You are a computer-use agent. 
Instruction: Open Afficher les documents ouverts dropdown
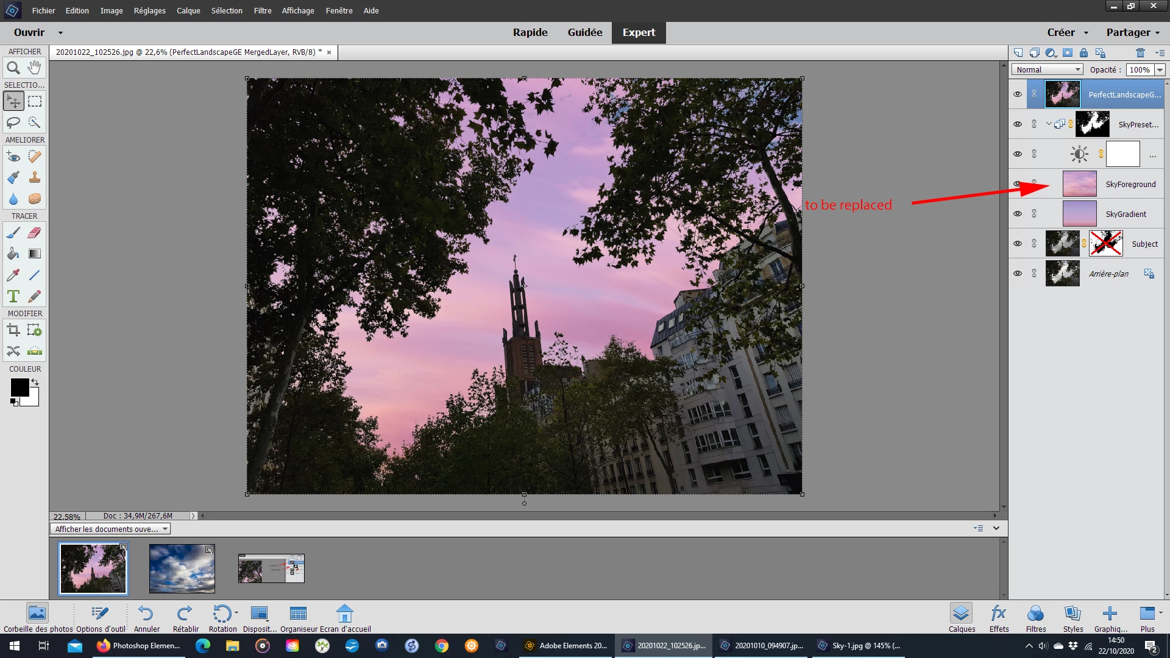(x=110, y=529)
